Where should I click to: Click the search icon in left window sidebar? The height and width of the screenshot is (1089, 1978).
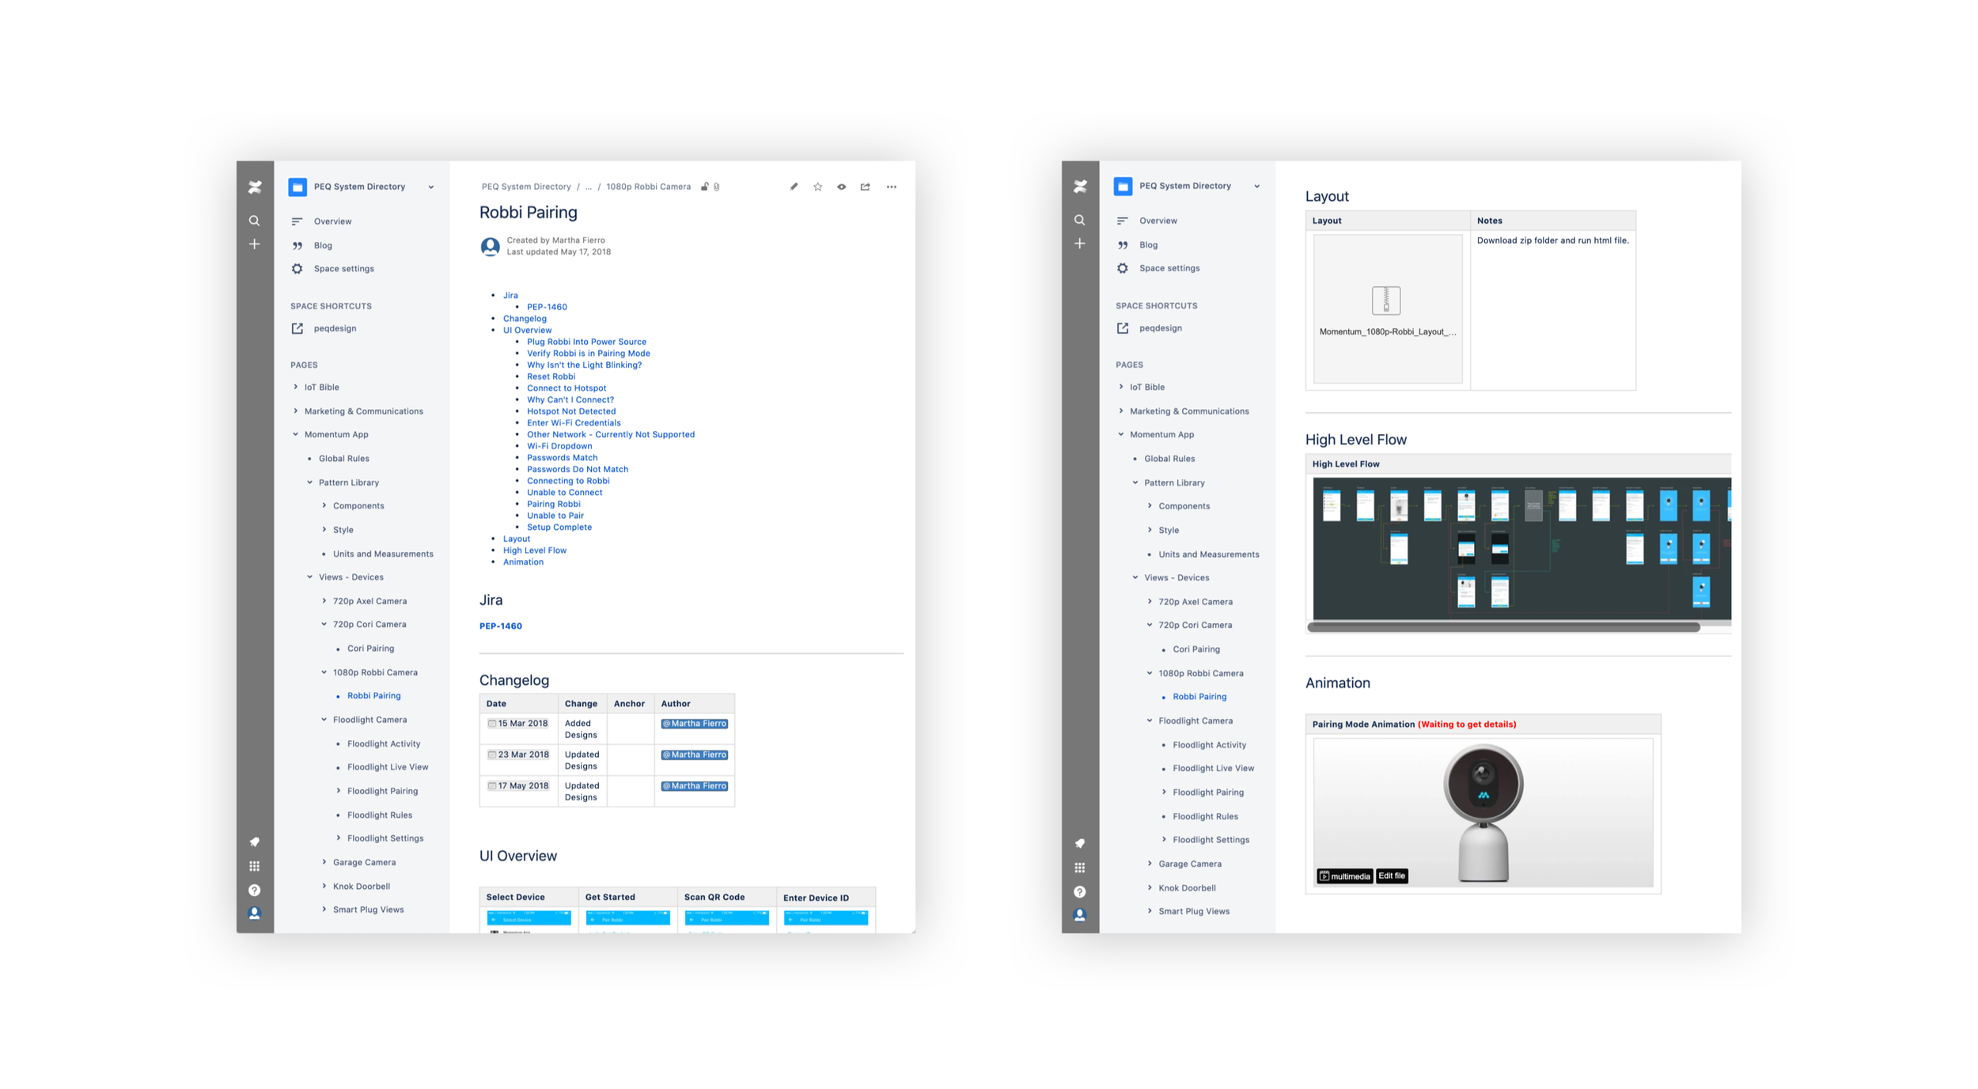[x=254, y=221]
